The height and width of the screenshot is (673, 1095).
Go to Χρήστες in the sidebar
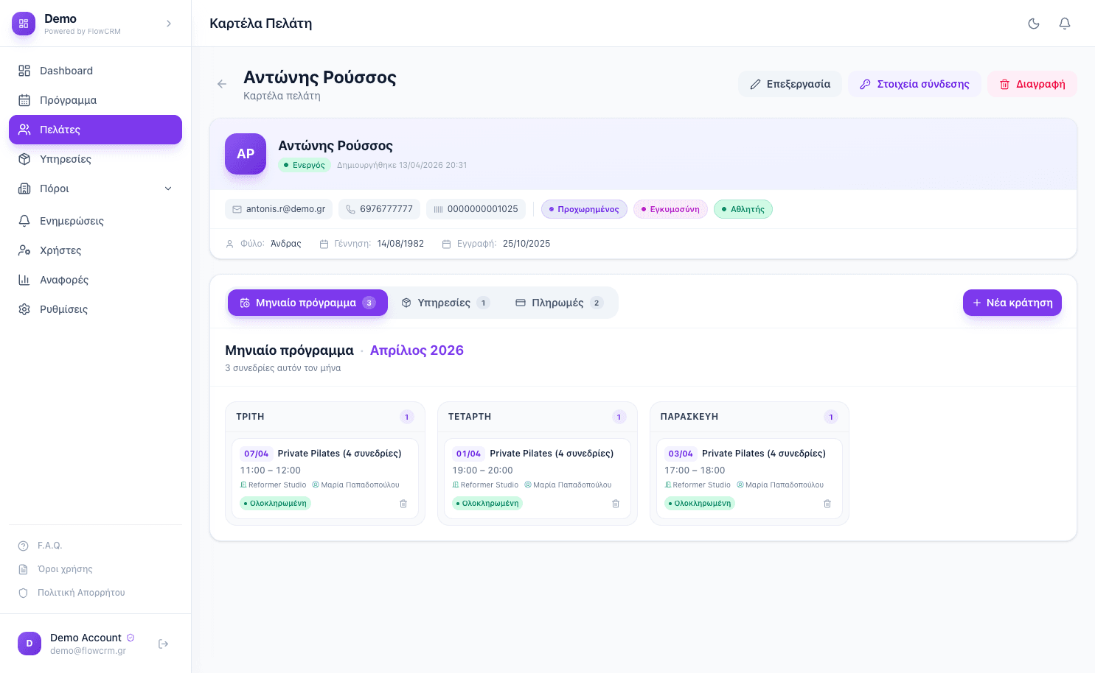tap(96, 250)
